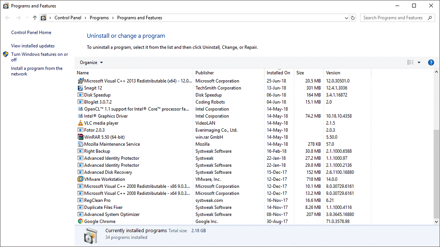The width and height of the screenshot is (440, 247).
Task: Go up one level with the up arrow
Action: (35, 18)
